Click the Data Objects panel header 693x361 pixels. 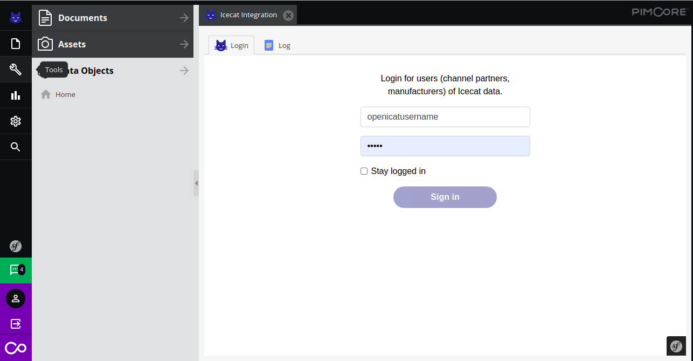coord(113,71)
